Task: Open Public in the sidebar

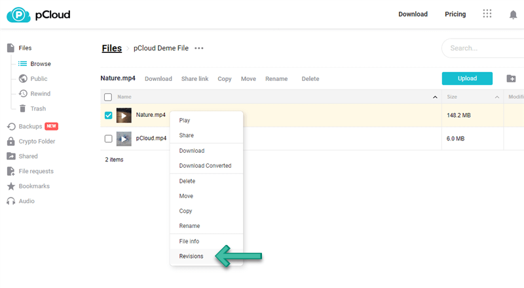Action: coord(39,78)
